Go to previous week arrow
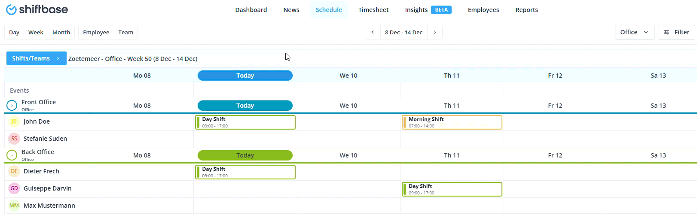Viewport: 697px width, 218px height. click(x=373, y=32)
